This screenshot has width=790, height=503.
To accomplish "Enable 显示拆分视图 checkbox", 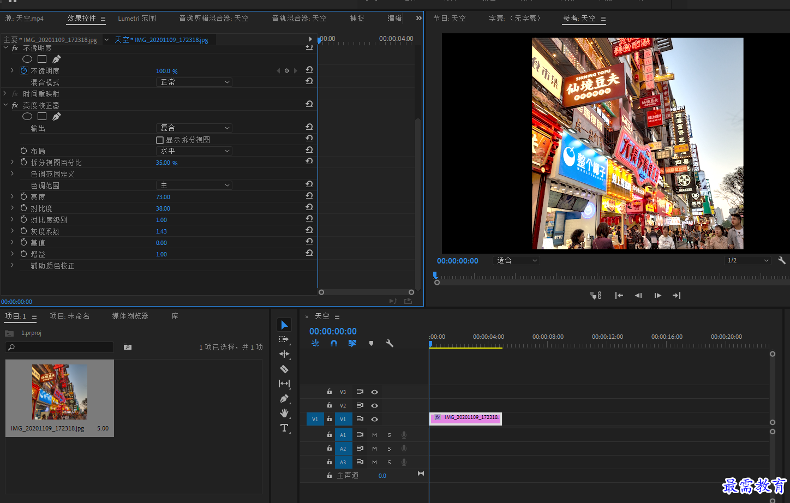I will [160, 140].
